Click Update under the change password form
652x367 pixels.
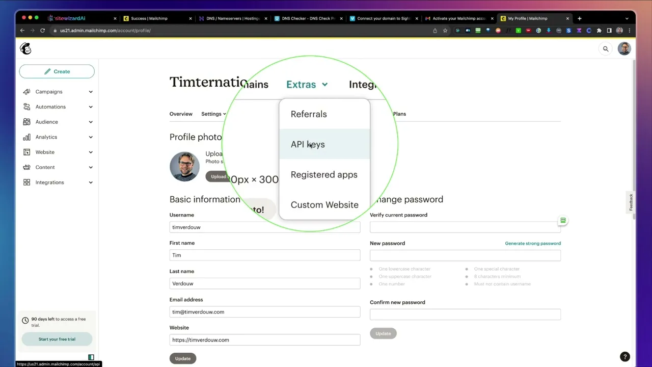click(383, 333)
